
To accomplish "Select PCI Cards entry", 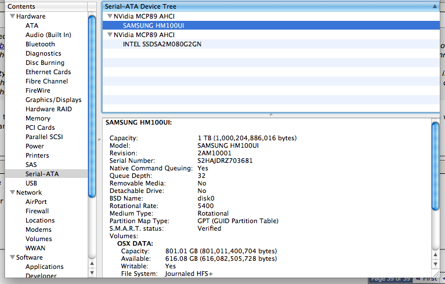I will coord(40,128).
